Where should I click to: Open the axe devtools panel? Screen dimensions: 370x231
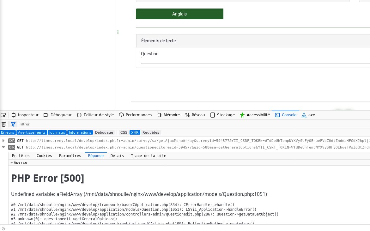[x=308, y=115]
